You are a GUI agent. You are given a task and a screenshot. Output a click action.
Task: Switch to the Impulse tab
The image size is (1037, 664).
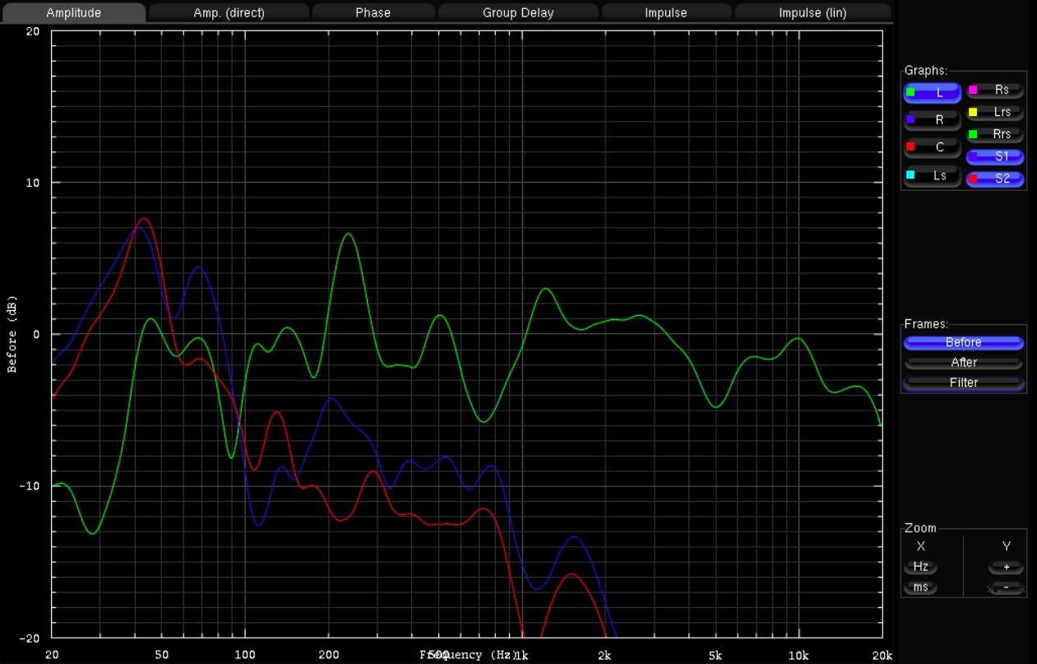coord(666,12)
